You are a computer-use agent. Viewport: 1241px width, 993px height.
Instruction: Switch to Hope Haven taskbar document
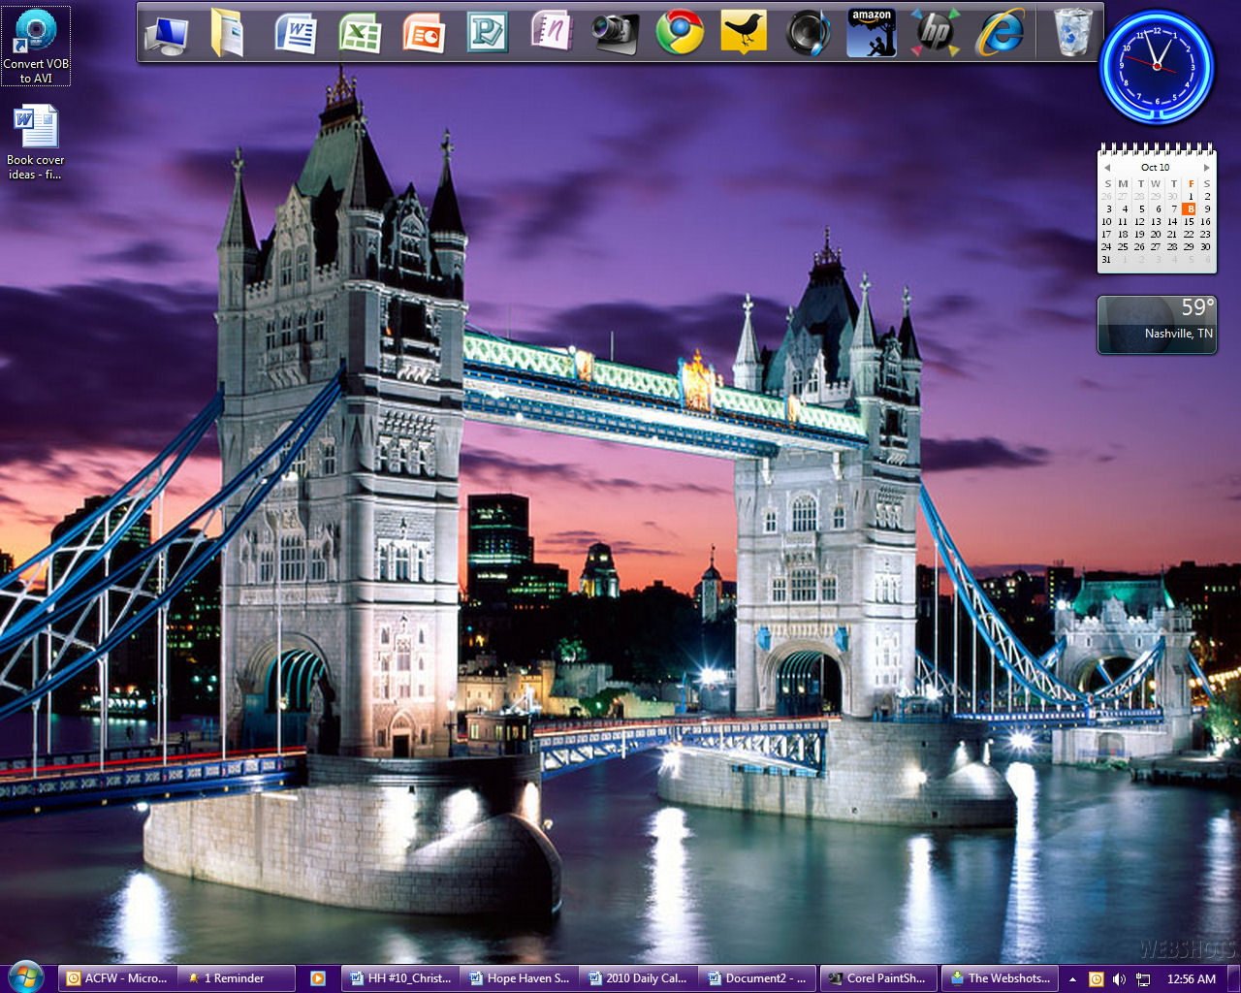click(521, 978)
